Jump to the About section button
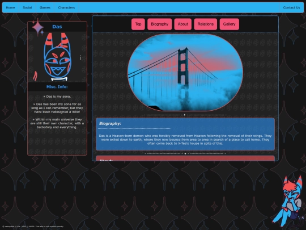 (183, 24)
